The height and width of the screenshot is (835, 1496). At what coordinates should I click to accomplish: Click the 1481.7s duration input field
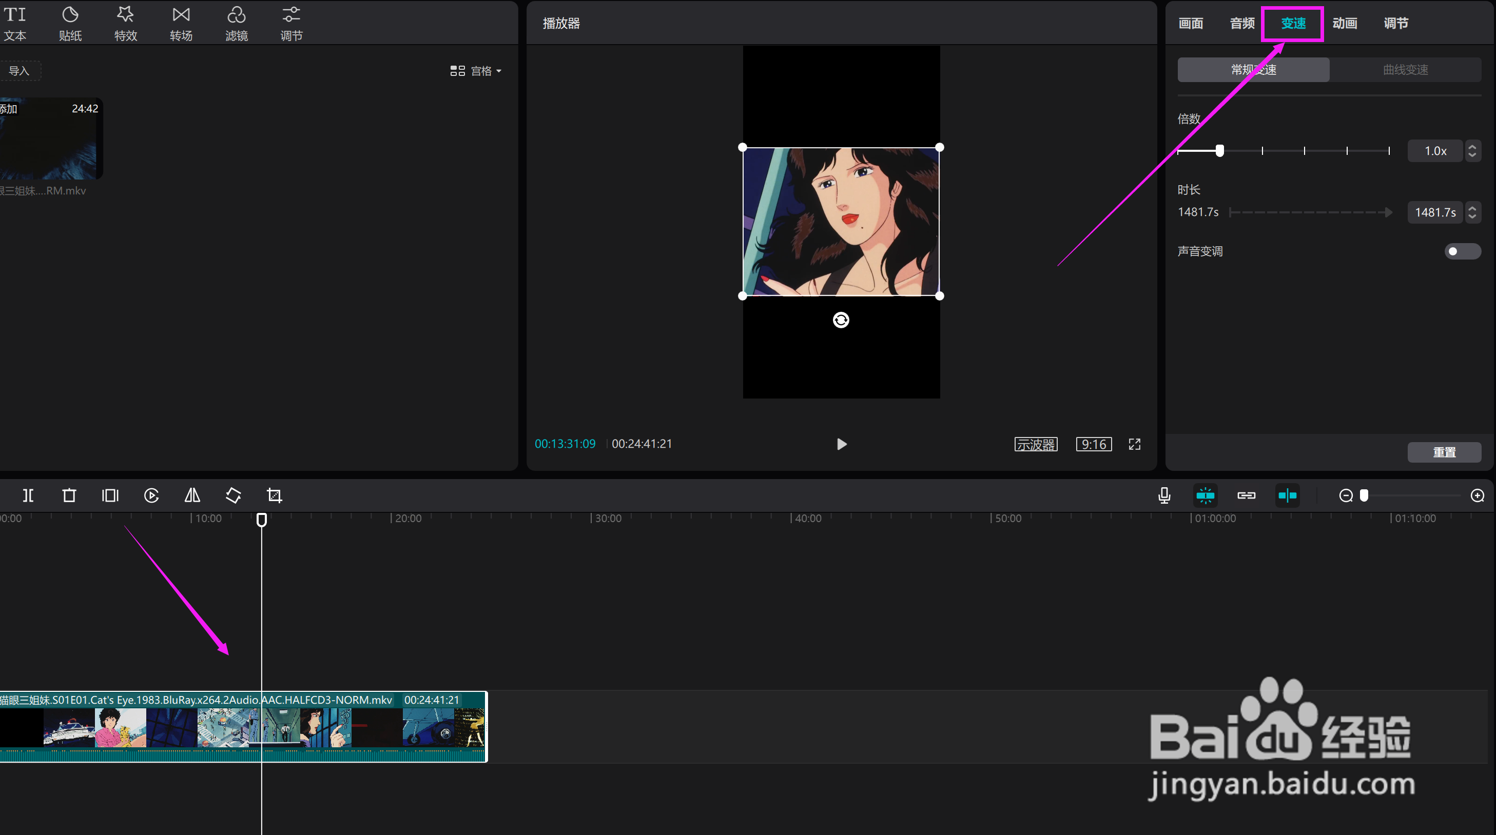point(1435,212)
